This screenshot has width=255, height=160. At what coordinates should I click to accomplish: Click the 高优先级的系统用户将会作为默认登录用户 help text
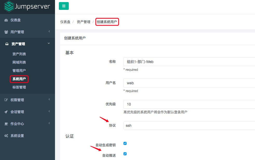tap(155, 112)
